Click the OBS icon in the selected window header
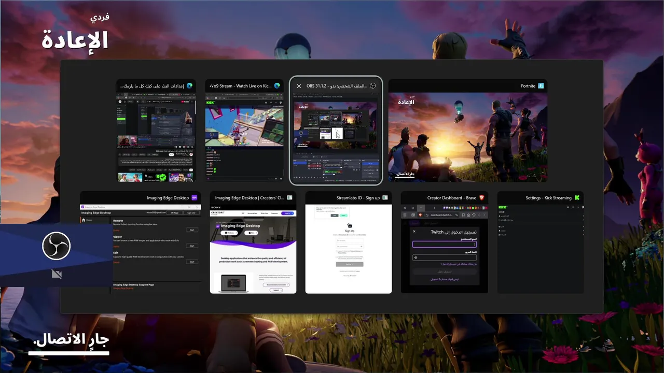The image size is (664, 373). [372, 86]
